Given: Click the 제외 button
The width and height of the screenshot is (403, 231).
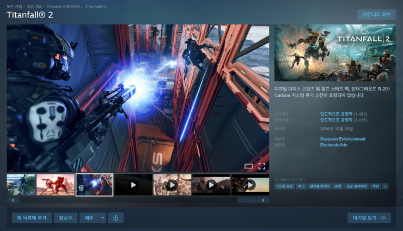Looking at the screenshot, I should pos(89,218).
